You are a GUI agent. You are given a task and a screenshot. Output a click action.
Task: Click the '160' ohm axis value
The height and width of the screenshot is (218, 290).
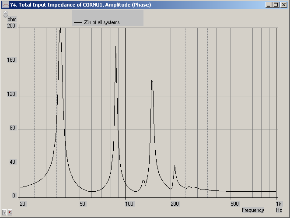coord(11,60)
